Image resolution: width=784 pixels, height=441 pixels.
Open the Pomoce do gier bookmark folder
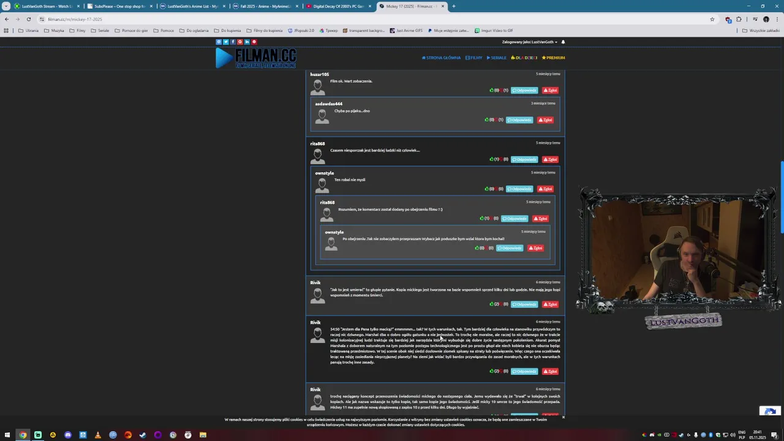tap(131, 30)
